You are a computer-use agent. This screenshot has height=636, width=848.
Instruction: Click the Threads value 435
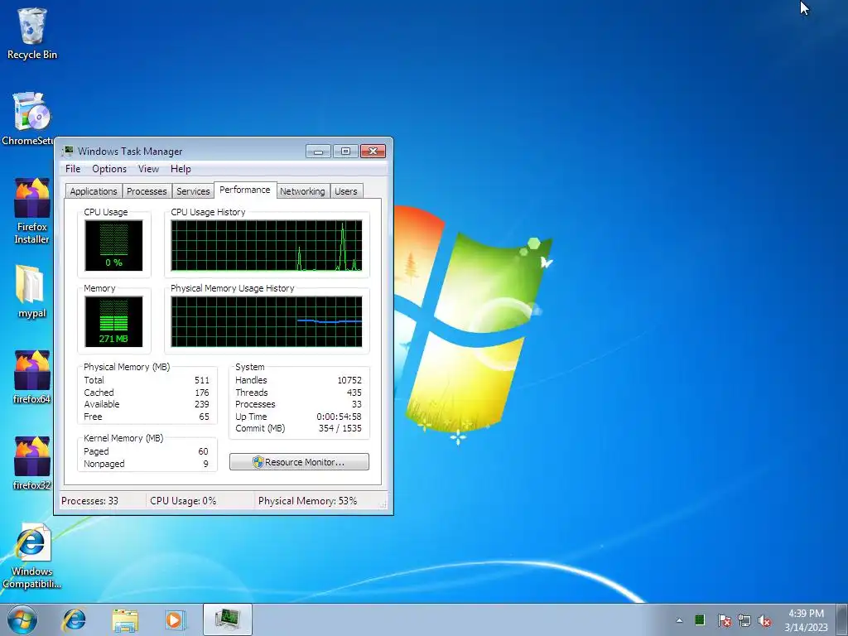point(354,393)
